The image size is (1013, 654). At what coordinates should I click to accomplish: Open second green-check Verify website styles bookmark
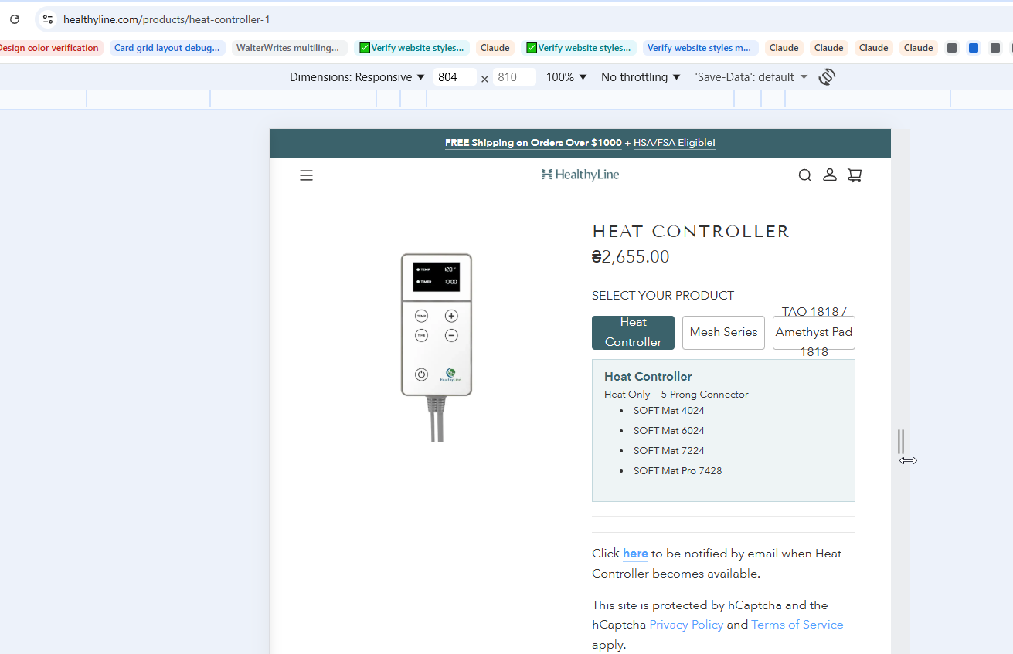579,48
